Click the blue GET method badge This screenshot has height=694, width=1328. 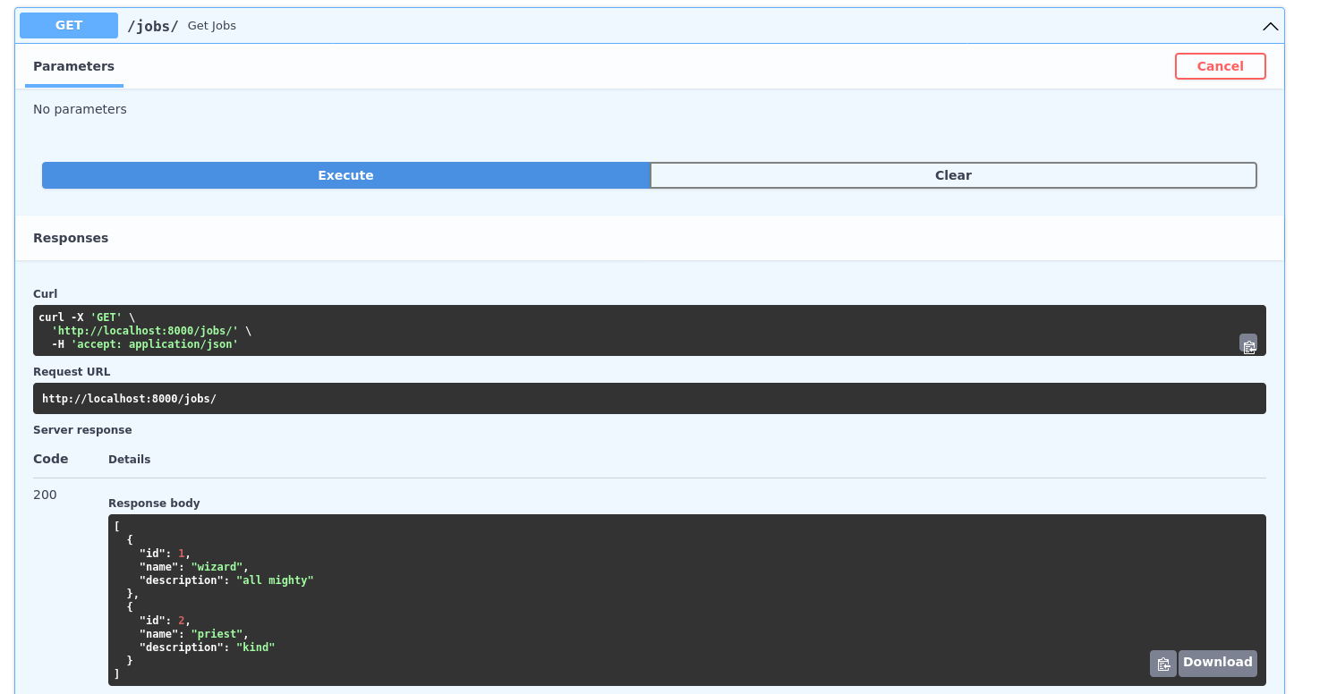click(69, 25)
